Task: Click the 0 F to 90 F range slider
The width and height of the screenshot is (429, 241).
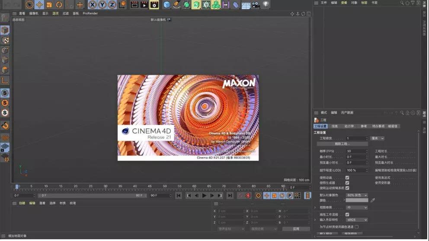Action: (93, 196)
